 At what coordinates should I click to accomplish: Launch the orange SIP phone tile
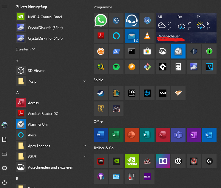pyautogui.click(x=101, y=51)
